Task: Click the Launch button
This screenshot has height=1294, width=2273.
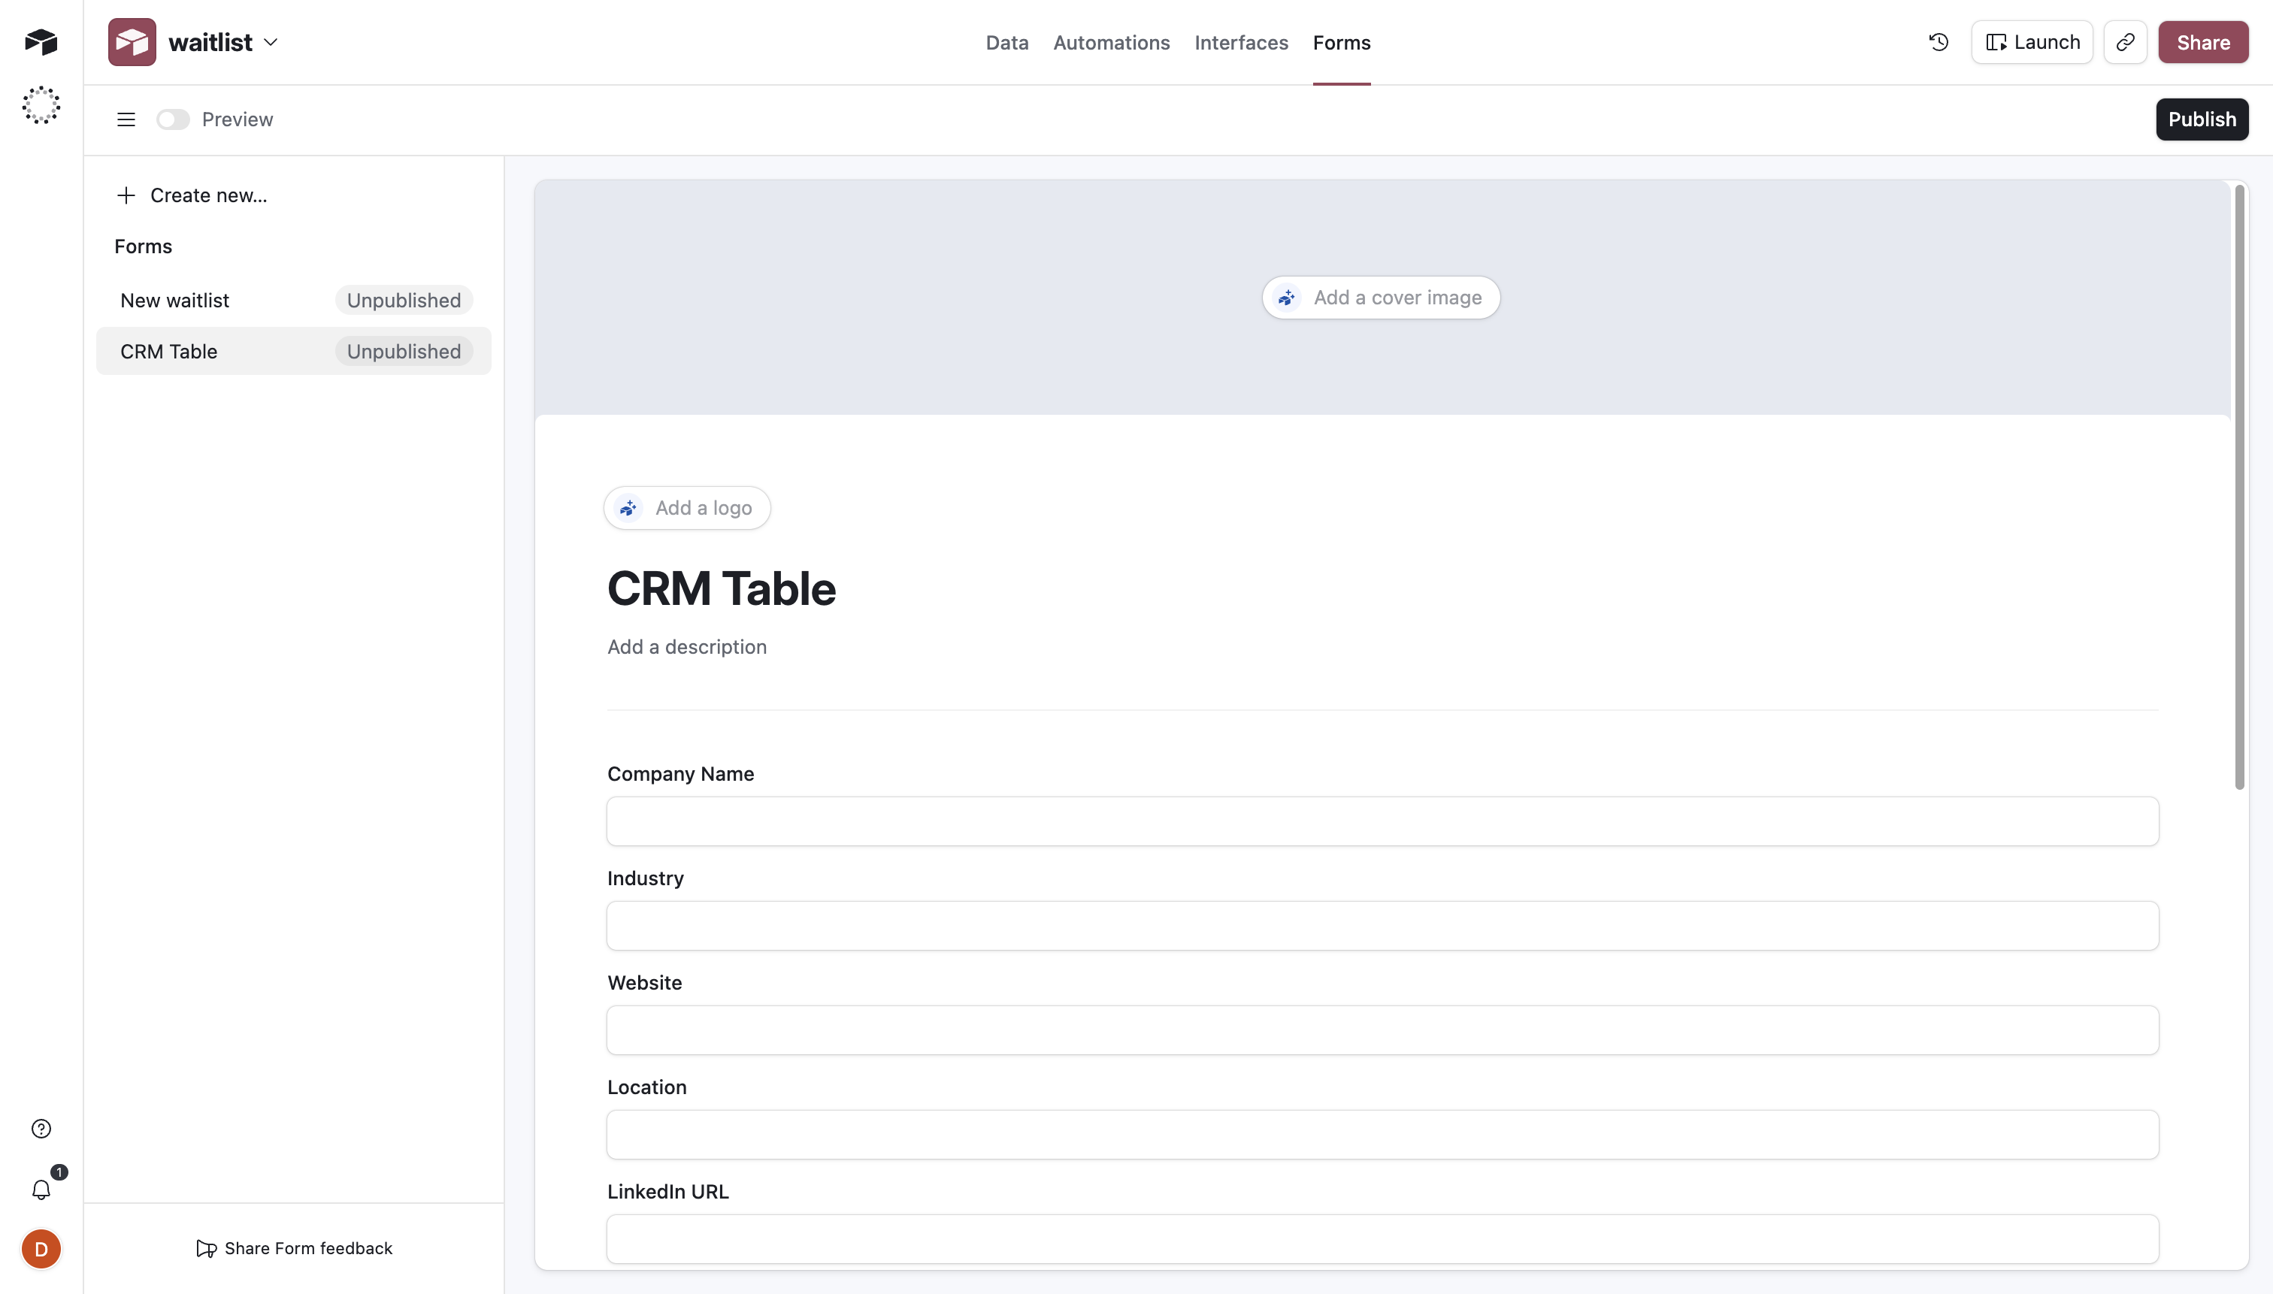Action: coord(2032,42)
